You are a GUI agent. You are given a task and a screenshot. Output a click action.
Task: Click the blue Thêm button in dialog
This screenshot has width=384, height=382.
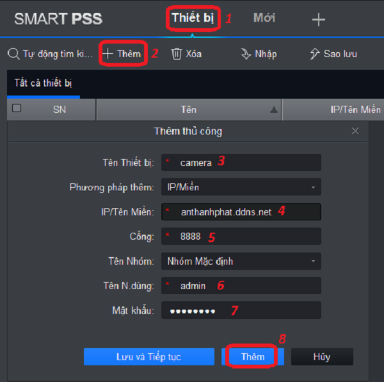(x=253, y=357)
